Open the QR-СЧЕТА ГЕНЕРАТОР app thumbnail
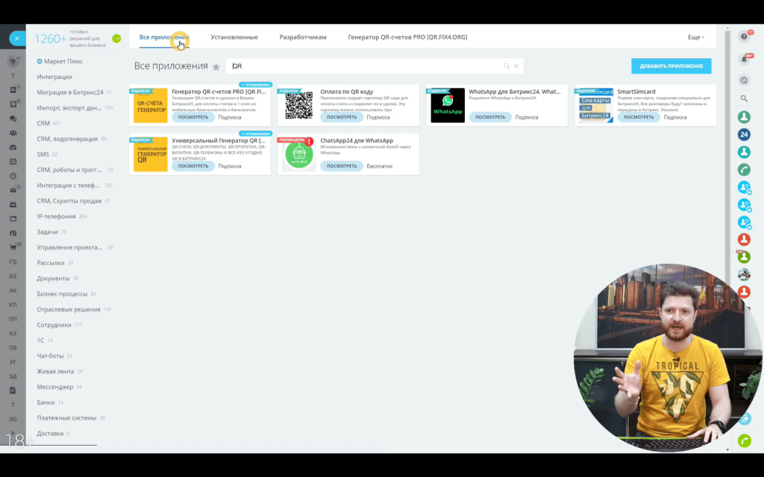 coord(151,105)
